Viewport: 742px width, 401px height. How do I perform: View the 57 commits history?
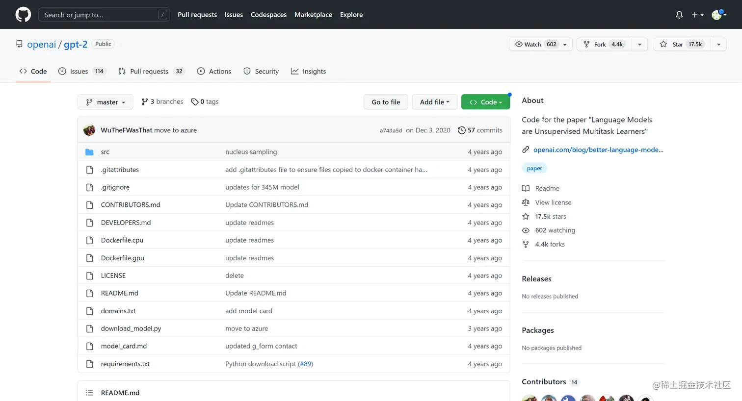(480, 130)
